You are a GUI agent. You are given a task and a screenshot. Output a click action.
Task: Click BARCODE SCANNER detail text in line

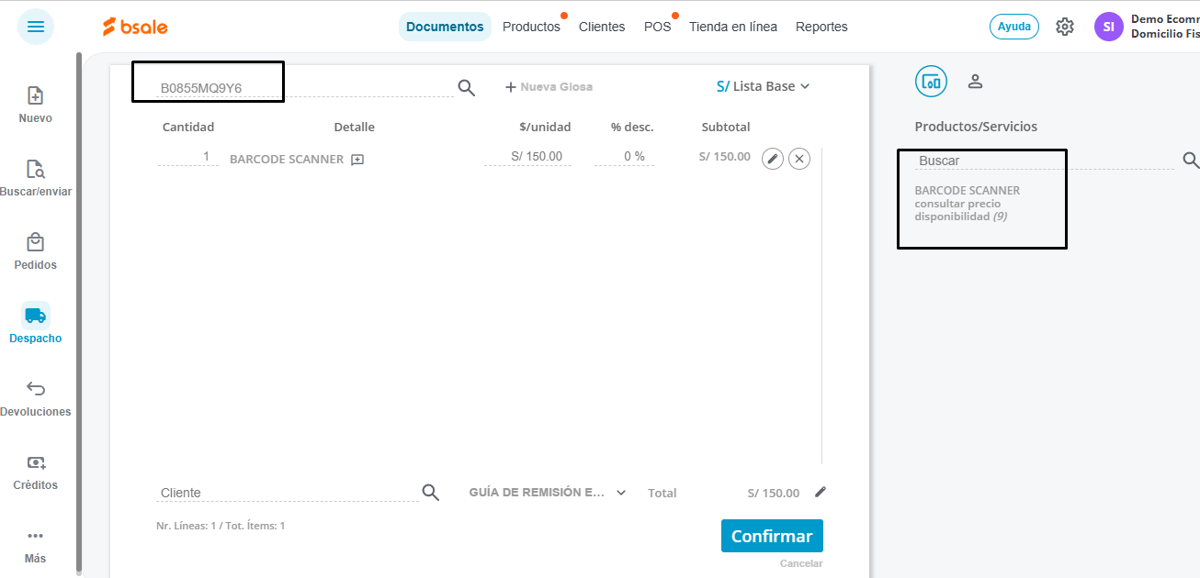point(287,159)
